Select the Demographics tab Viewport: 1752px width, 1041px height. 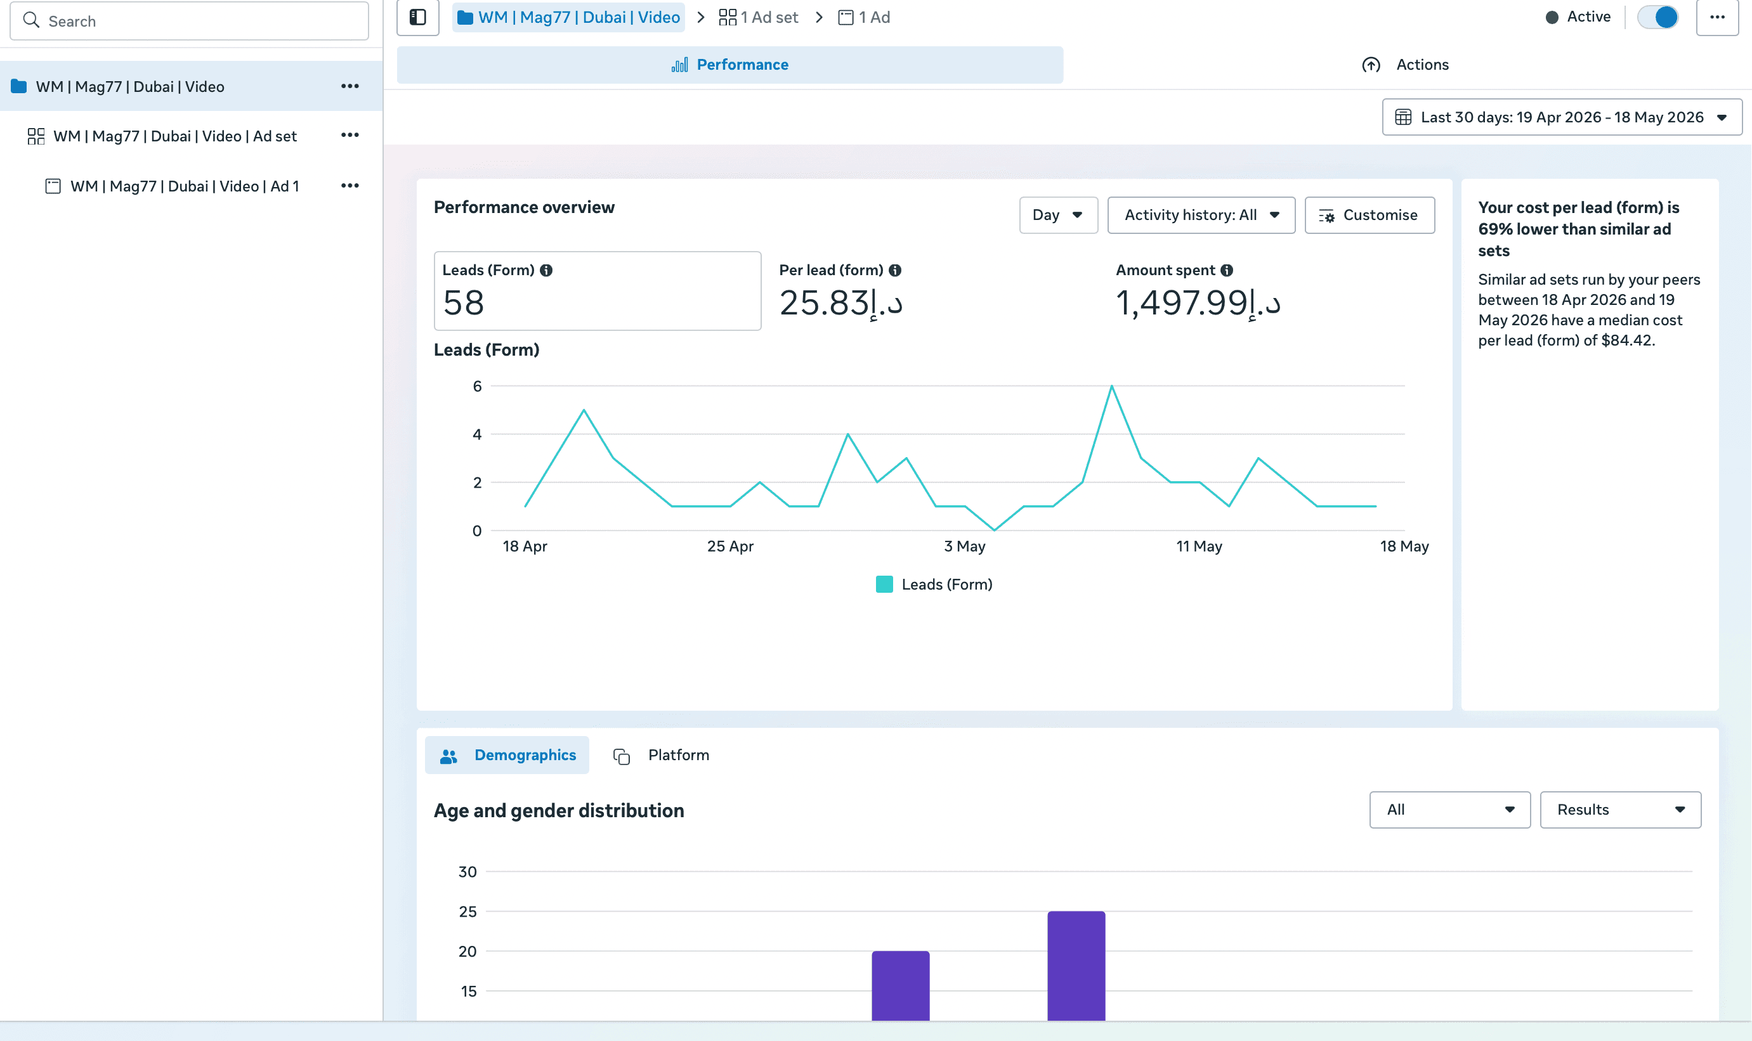pos(507,755)
